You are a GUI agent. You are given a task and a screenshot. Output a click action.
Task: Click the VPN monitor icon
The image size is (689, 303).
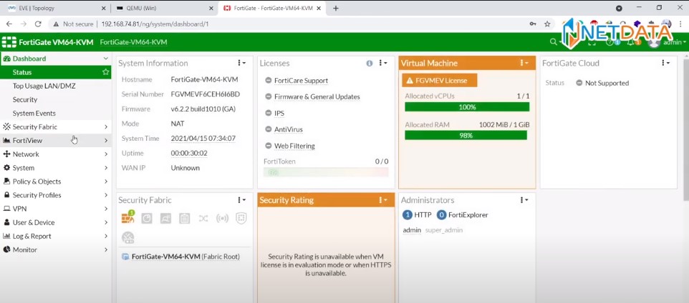click(6, 209)
